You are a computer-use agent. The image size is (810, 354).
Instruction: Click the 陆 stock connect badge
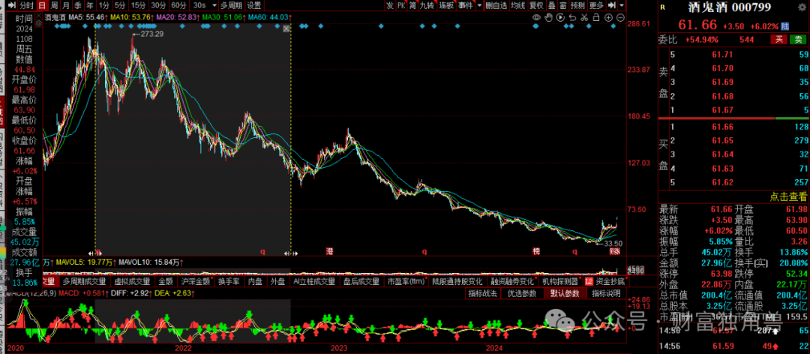pos(784,25)
